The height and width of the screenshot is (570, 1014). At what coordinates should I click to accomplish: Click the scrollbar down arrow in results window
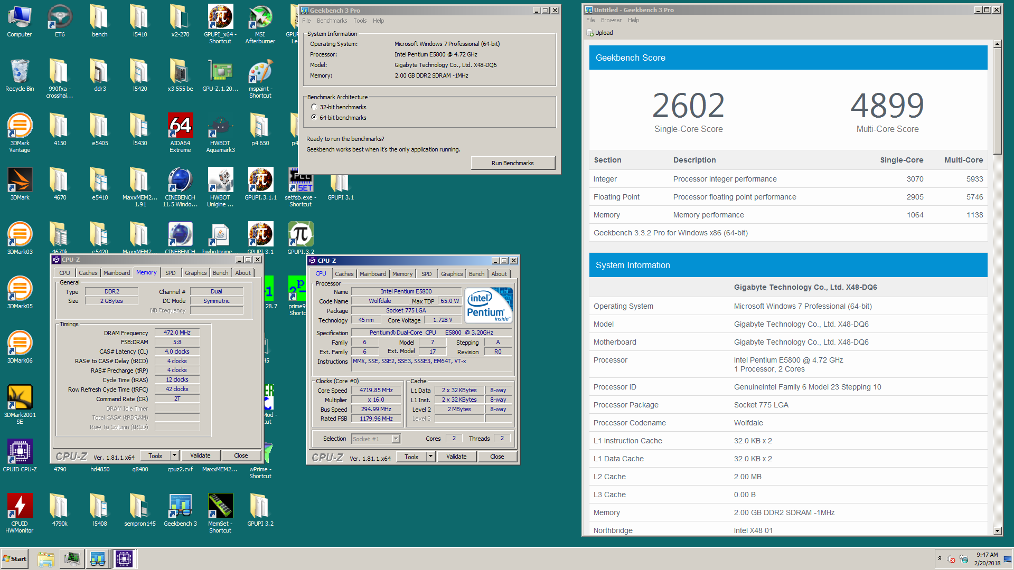pyautogui.click(x=997, y=531)
